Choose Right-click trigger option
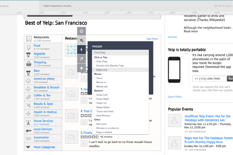233x155 pixels. pos(120,70)
